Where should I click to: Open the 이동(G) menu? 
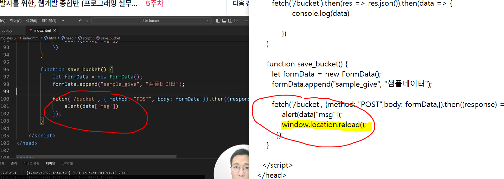pos(16,21)
